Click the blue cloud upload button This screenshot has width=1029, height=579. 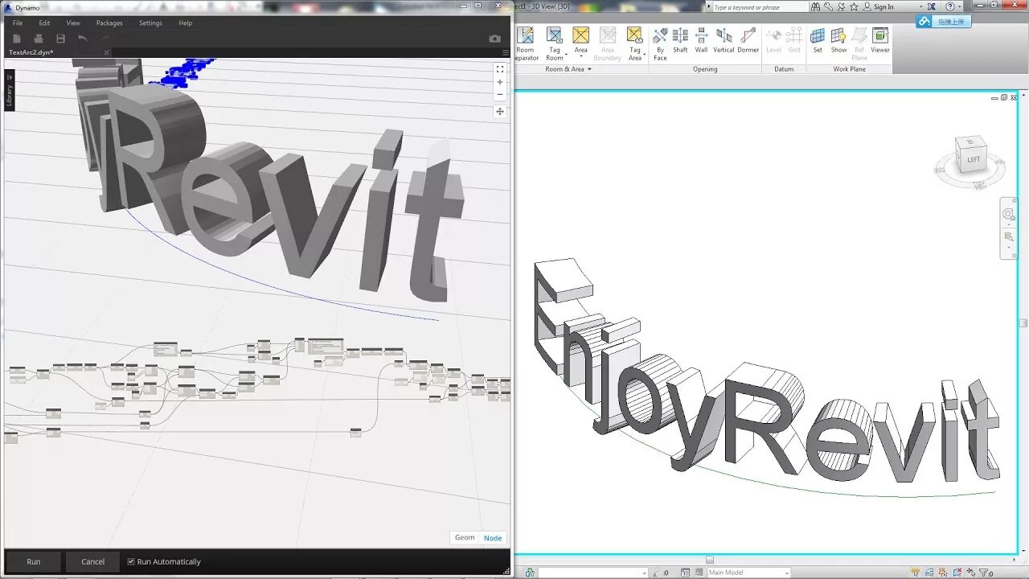(x=945, y=22)
